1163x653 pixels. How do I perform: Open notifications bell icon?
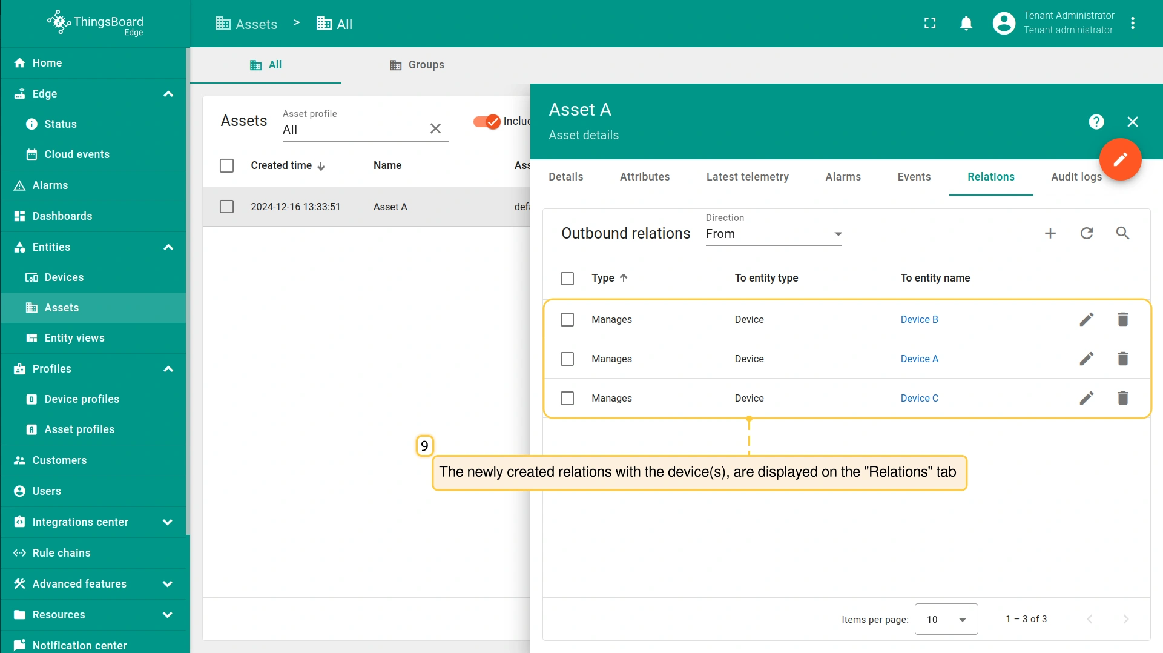[x=966, y=24]
